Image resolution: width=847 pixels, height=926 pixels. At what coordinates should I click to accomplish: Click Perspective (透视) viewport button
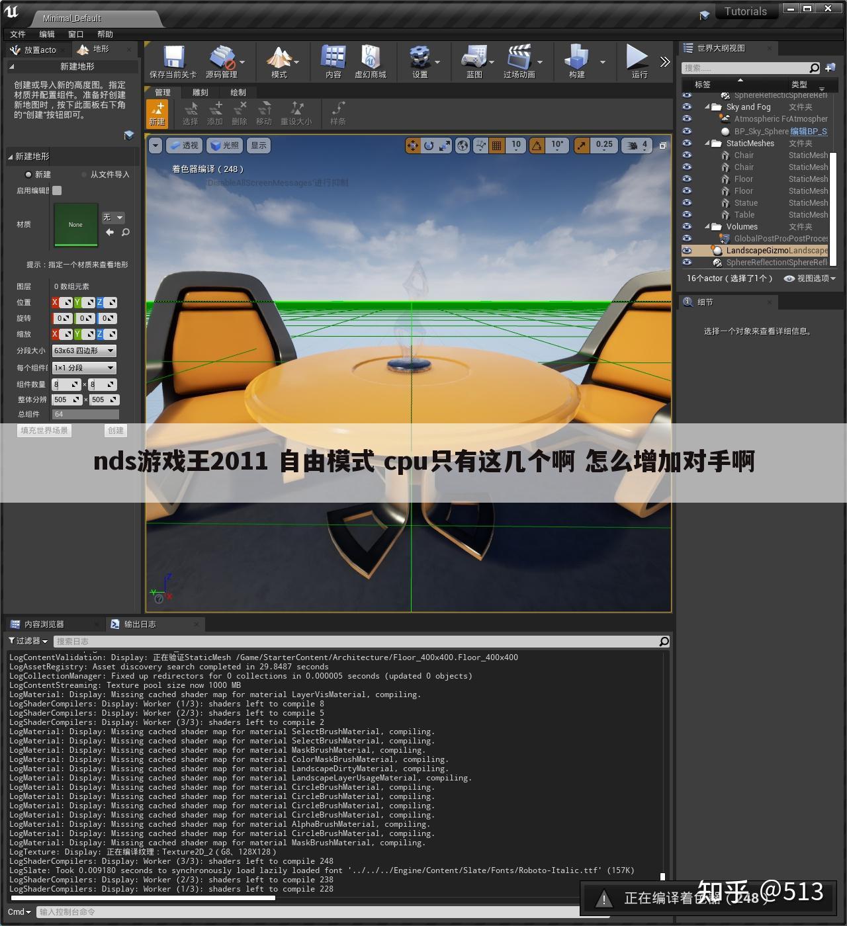184,146
